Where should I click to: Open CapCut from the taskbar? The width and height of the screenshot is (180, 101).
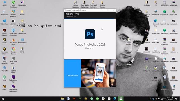(x=109, y=98)
